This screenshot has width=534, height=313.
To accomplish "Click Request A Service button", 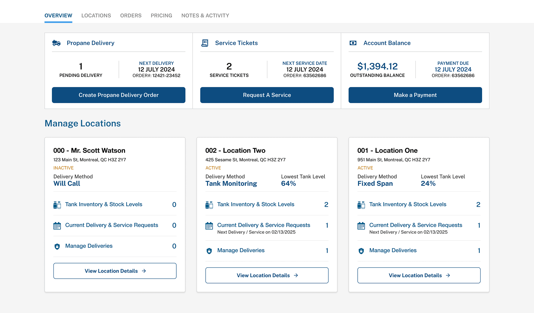I will coord(267,95).
